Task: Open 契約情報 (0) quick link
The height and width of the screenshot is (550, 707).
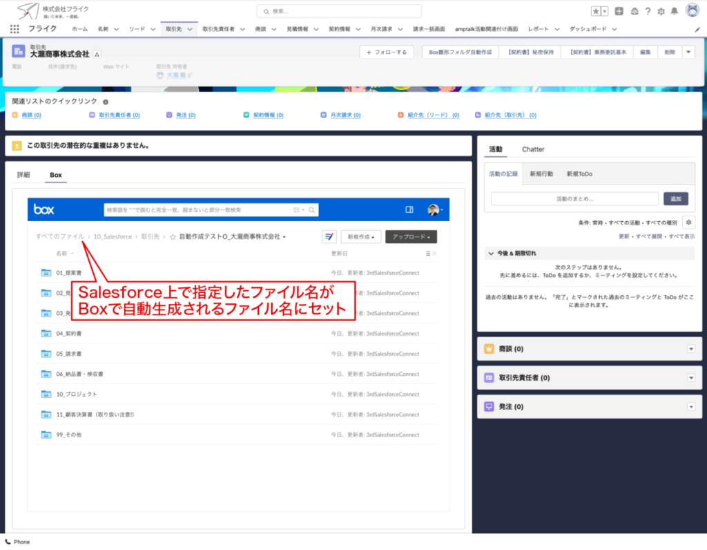Action: pyautogui.click(x=269, y=115)
